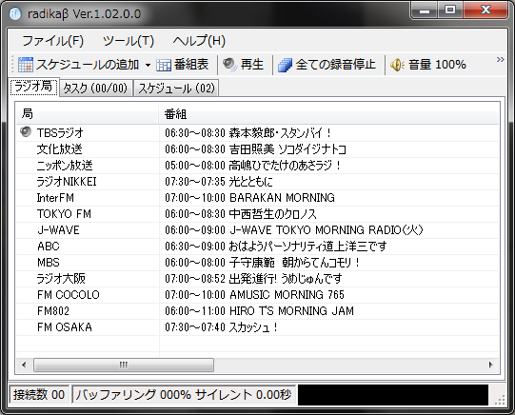Viewport: 515px width, 415px height.
Task: Click the radika app icon in title bar
Action: [15, 13]
